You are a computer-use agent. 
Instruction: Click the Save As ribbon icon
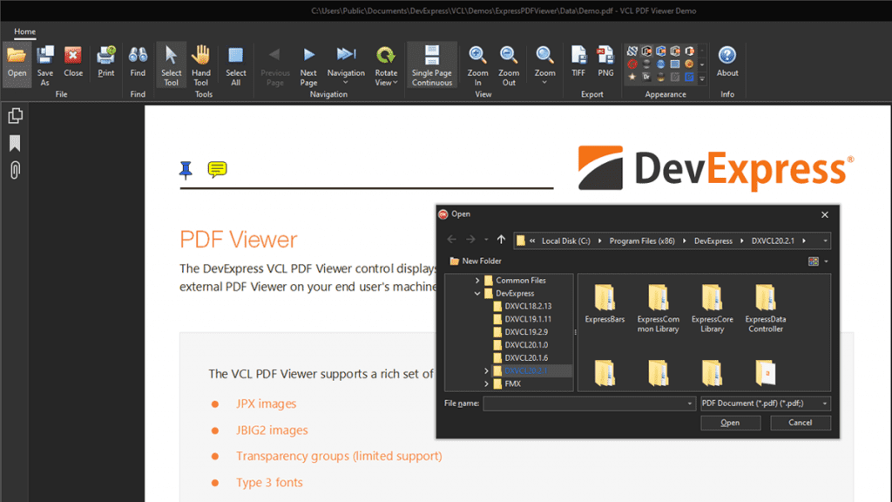[x=45, y=64]
